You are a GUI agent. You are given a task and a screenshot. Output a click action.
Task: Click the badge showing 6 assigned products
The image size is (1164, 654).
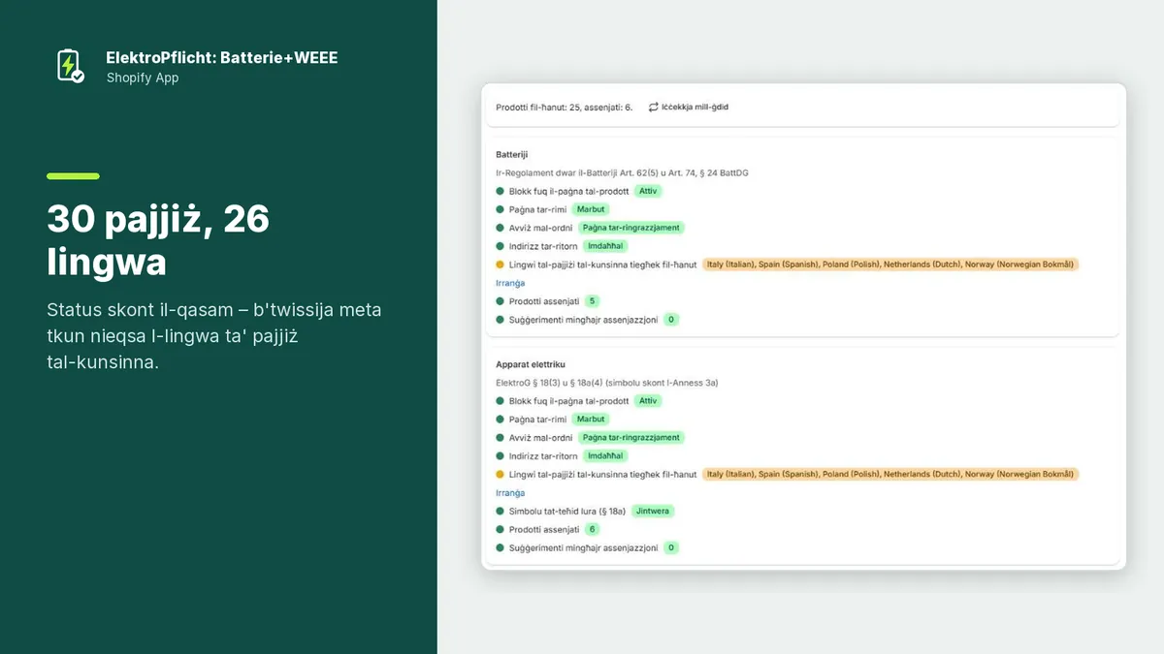[593, 530]
